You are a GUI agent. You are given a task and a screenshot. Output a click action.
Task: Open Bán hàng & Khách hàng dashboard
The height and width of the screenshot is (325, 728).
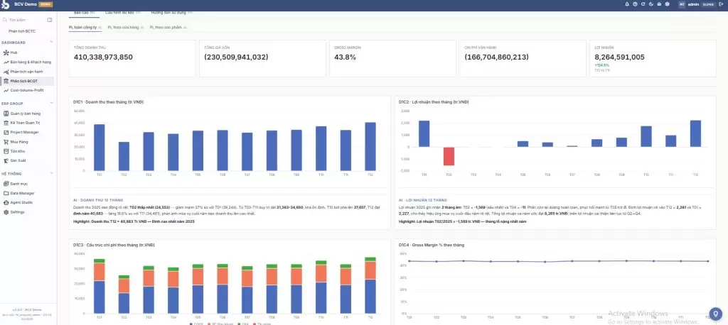click(27, 62)
